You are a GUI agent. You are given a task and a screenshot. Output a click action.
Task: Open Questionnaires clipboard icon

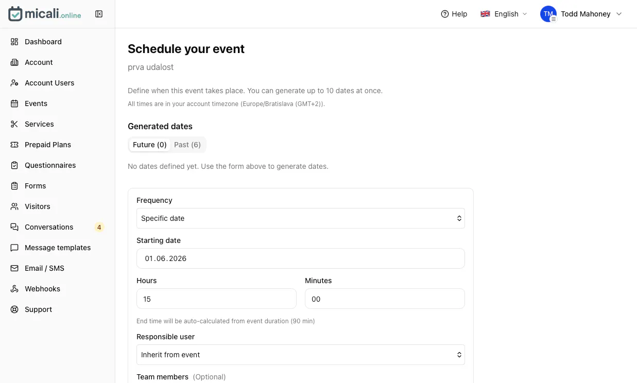14,165
